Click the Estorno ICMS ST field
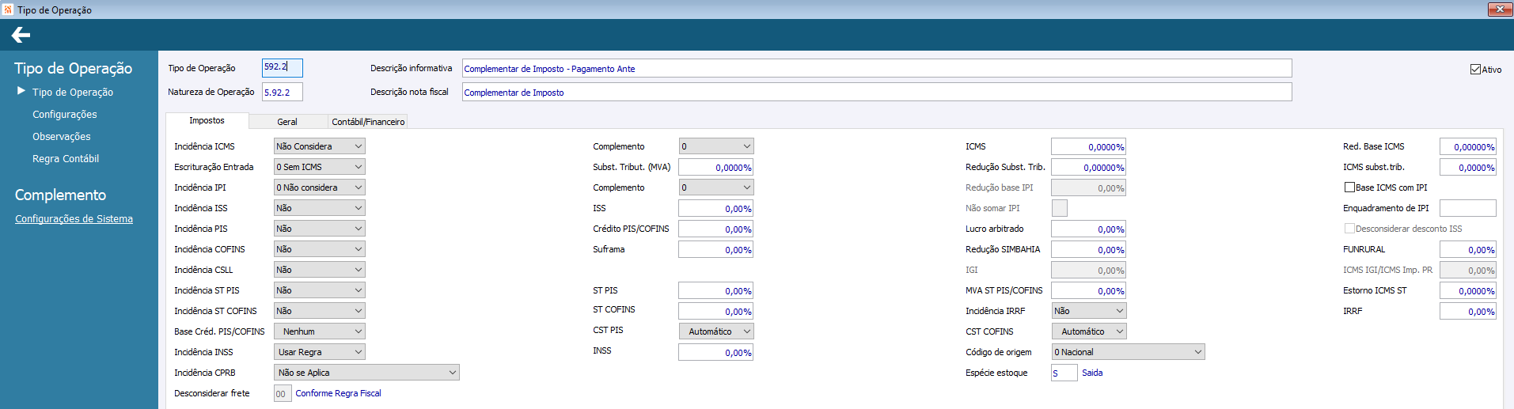The height and width of the screenshot is (409, 1514). pos(1468,290)
